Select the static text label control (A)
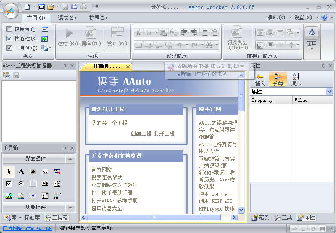Image resolution: width=336 pixels, height=233 pixels. pos(21,172)
